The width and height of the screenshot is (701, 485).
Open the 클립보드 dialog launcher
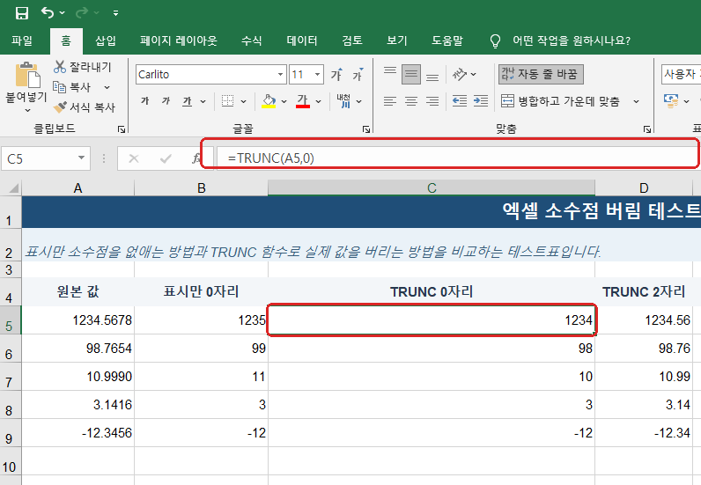122,129
